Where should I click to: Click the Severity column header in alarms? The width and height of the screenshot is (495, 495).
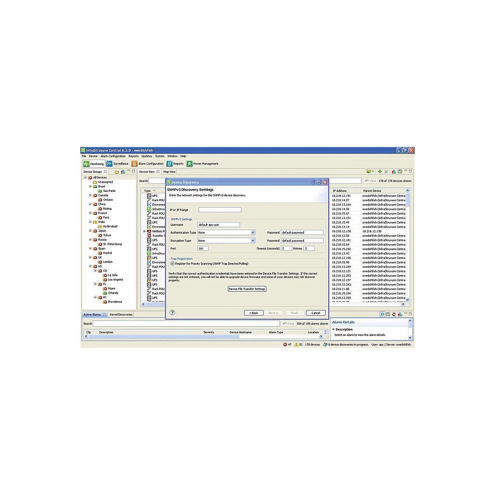(x=209, y=332)
